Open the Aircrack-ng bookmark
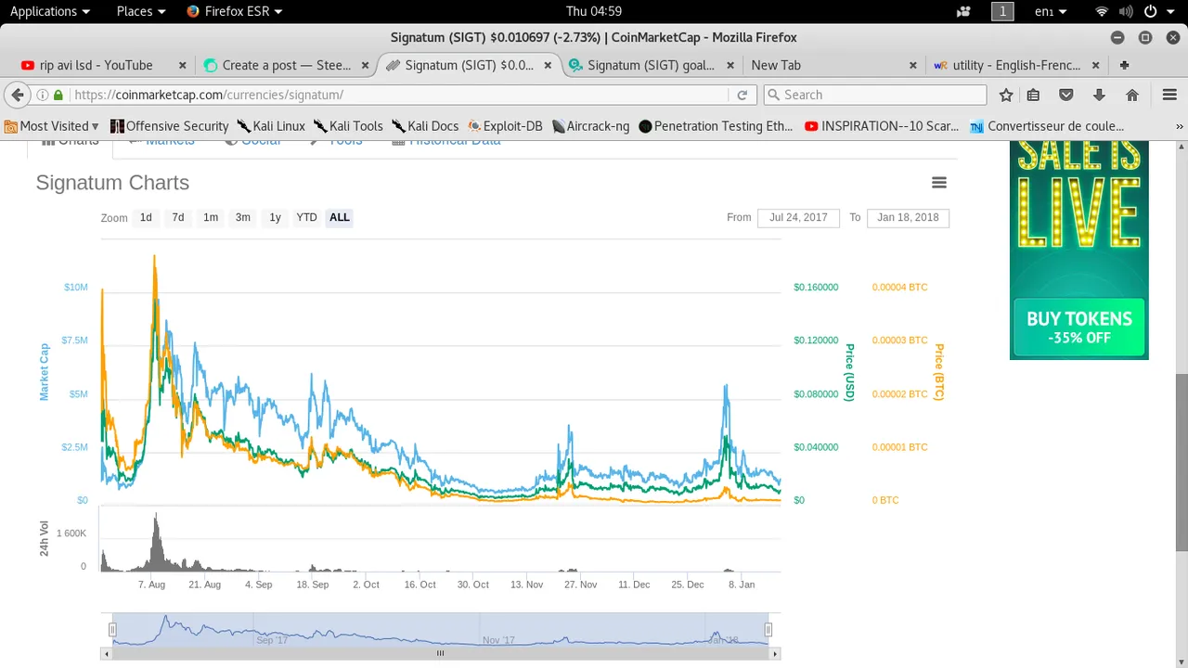 591,126
